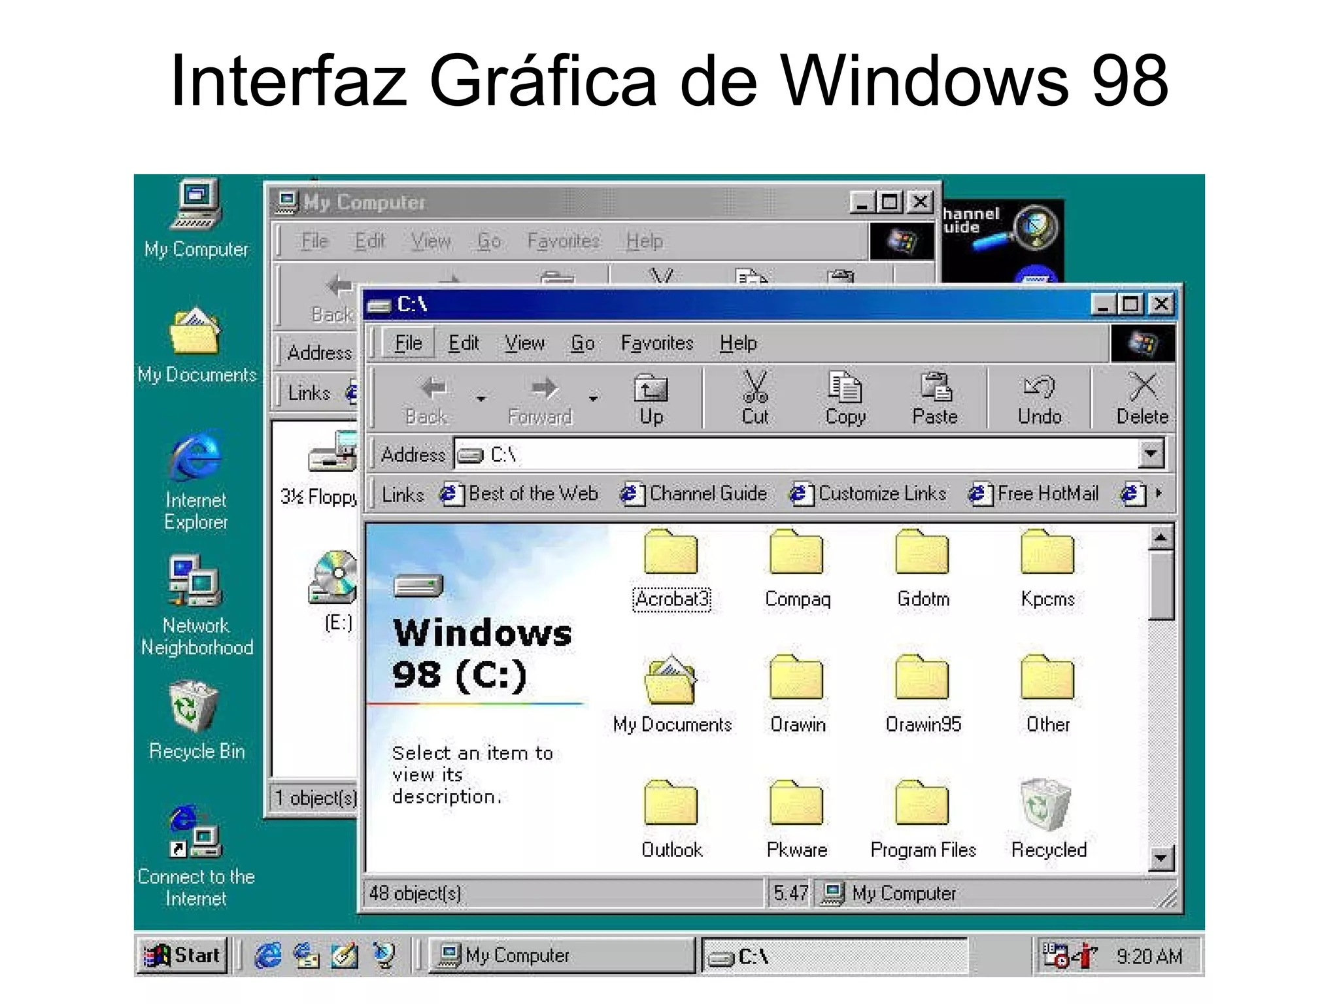This screenshot has height=1004, width=1339.
Task: Launch Outlook Express from Quick Launch
Action: [x=306, y=956]
